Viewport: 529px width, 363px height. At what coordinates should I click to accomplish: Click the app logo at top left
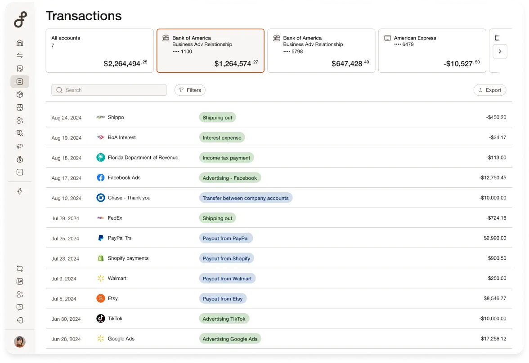[x=20, y=19]
